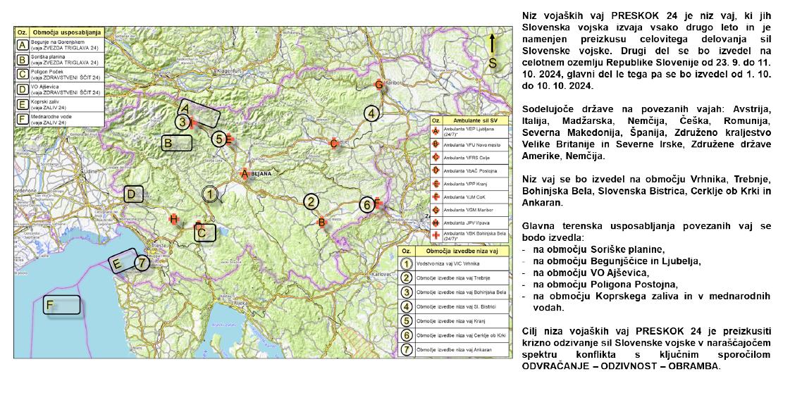Click the bullet 'na območju Soriške planine'

click(x=599, y=249)
